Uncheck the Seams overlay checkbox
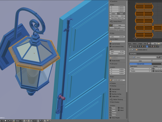Viewport: 162px width, 122px height. pos(110,115)
